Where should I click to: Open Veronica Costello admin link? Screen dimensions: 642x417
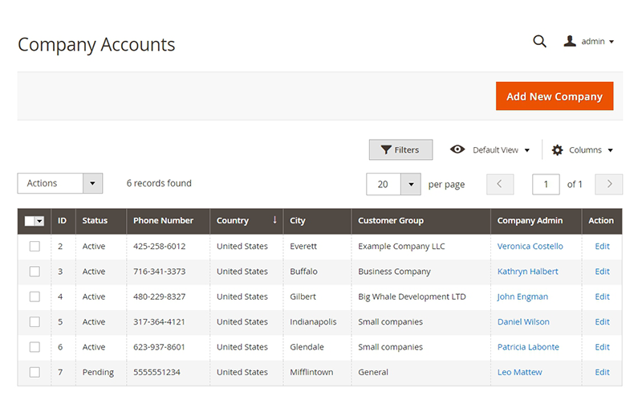click(530, 247)
